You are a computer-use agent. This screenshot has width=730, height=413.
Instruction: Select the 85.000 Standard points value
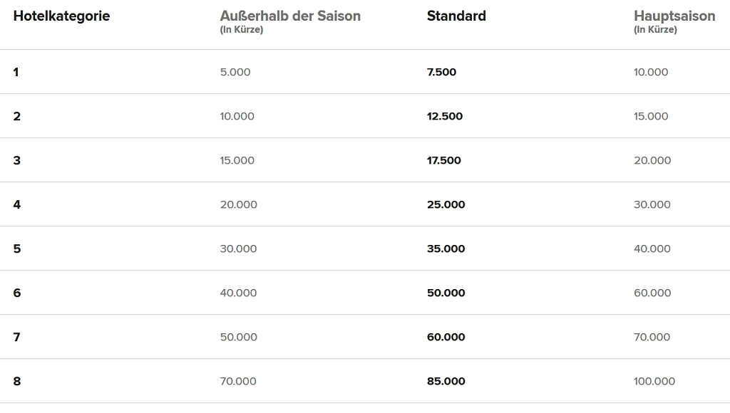[x=446, y=381]
